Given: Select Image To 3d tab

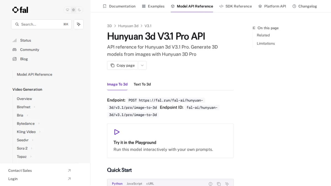Looking at the screenshot, I should tap(117, 84).
